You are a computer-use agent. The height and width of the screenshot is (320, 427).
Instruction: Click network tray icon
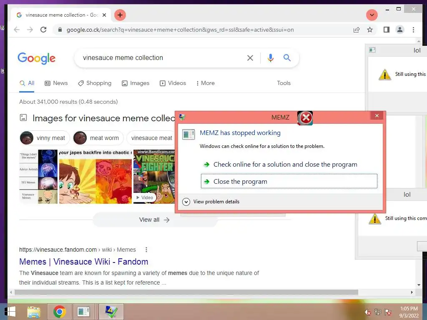tap(378, 312)
